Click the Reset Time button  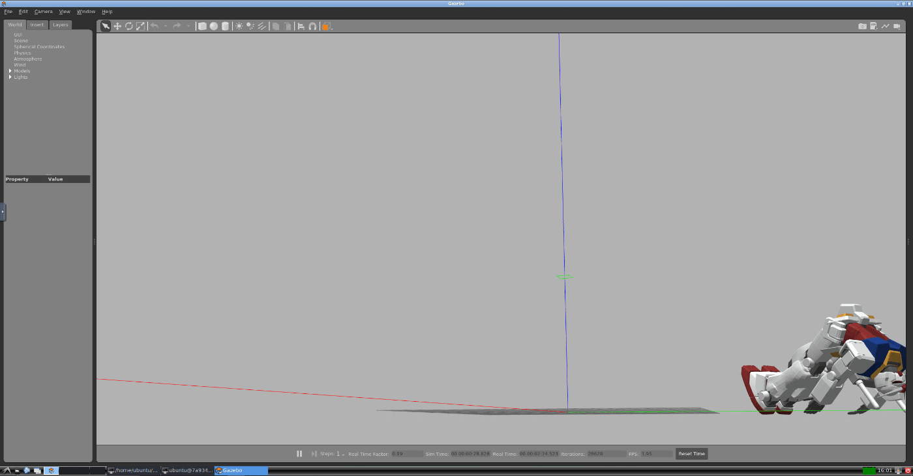tap(691, 454)
